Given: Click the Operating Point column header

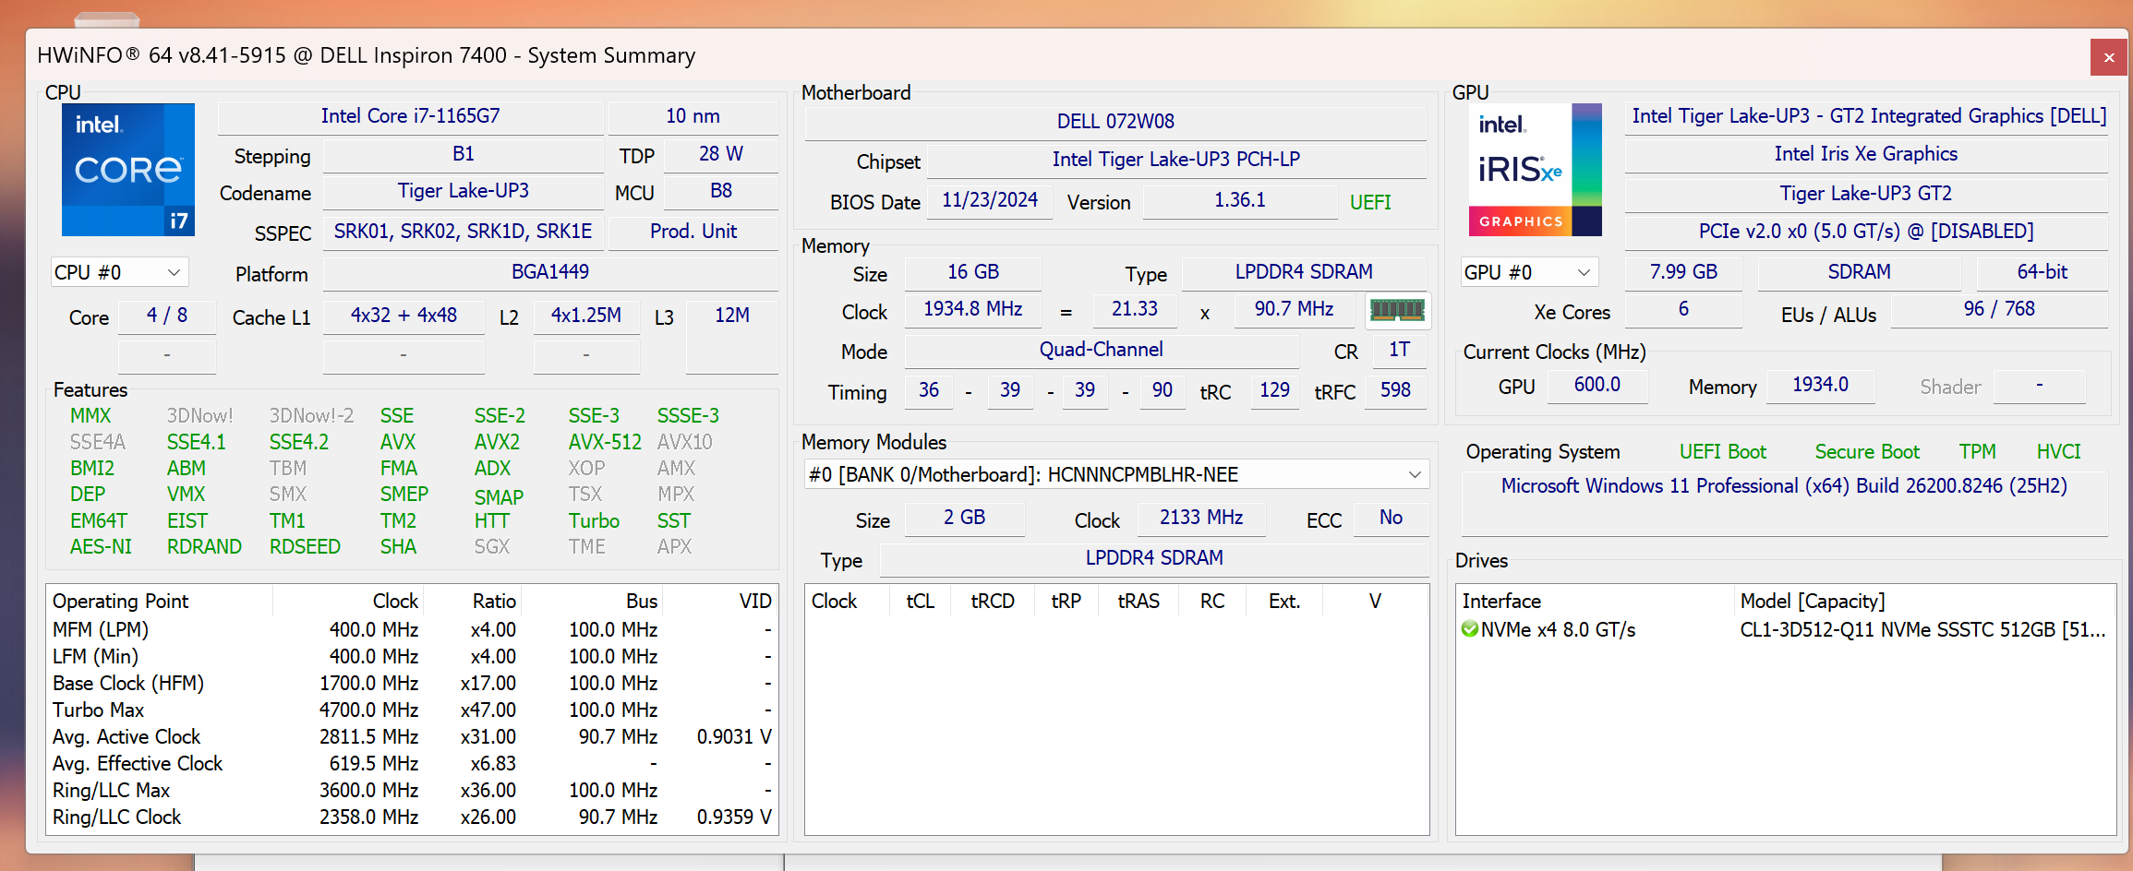Looking at the screenshot, I should point(159,601).
